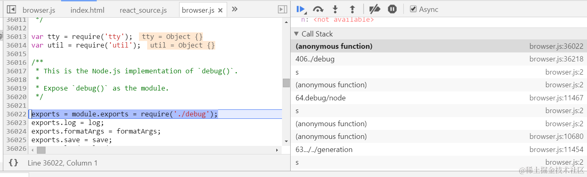Open browser.js:11454 source link

coord(556,150)
